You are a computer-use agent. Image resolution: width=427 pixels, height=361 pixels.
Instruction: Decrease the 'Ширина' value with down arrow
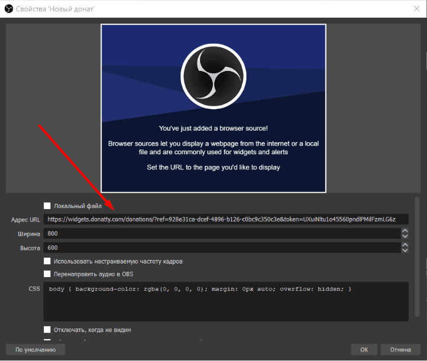pyautogui.click(x=405, y=236)
